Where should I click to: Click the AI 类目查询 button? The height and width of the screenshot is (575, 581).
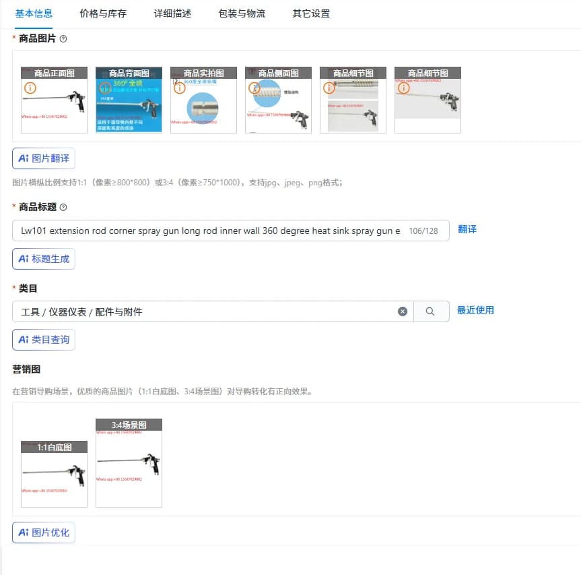[44, 340]
